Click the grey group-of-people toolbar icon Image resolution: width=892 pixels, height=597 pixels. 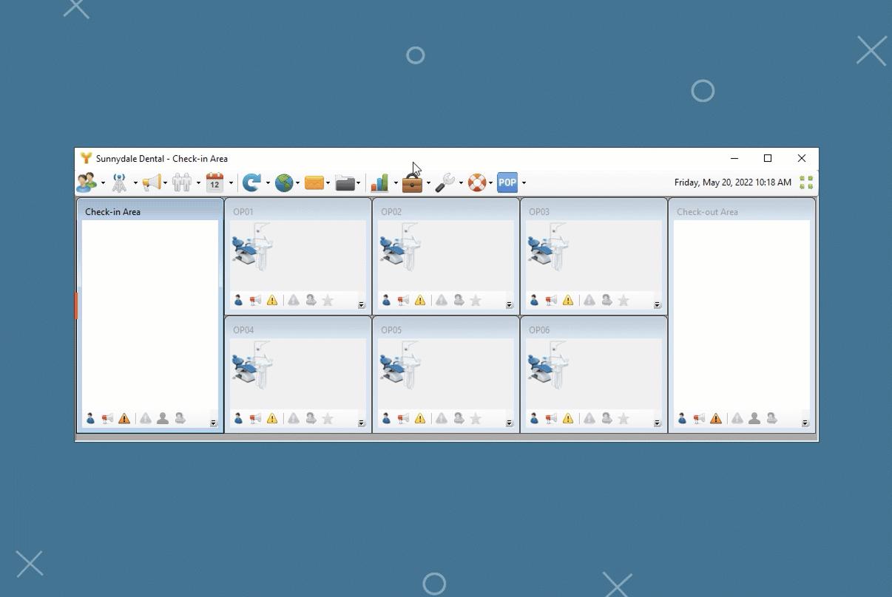182,182
